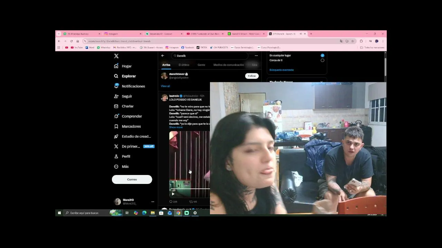The width and height of the screenshot is (442, 248).
Task: Follow danelikIover account
Action: click(252, 76)
